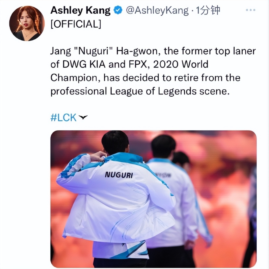Open the attached Nuguri jacket photo

[154, 199]
